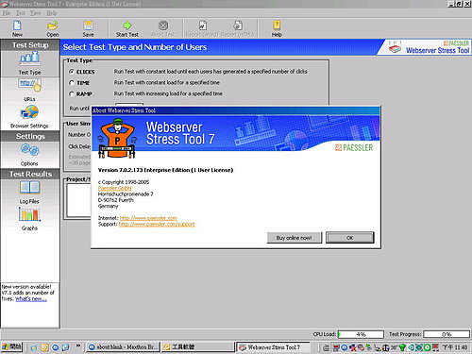Viewport: 472px width, 354px height.
Task: Click the Settings section header
Action: pyautogui.click(x=30, y=136)
